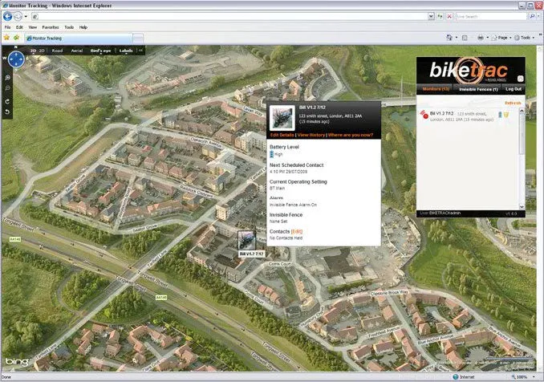
Task: Click the Bing logo on map
Action: (17, 361)
